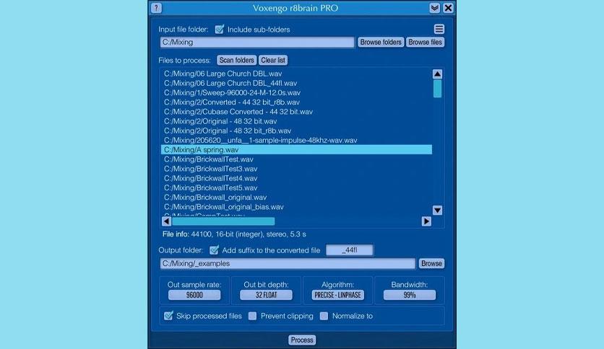Open the Out bit depth 32 FLOAT selector
This screenshot has width=604, height=349.
(x=266, y=295)
